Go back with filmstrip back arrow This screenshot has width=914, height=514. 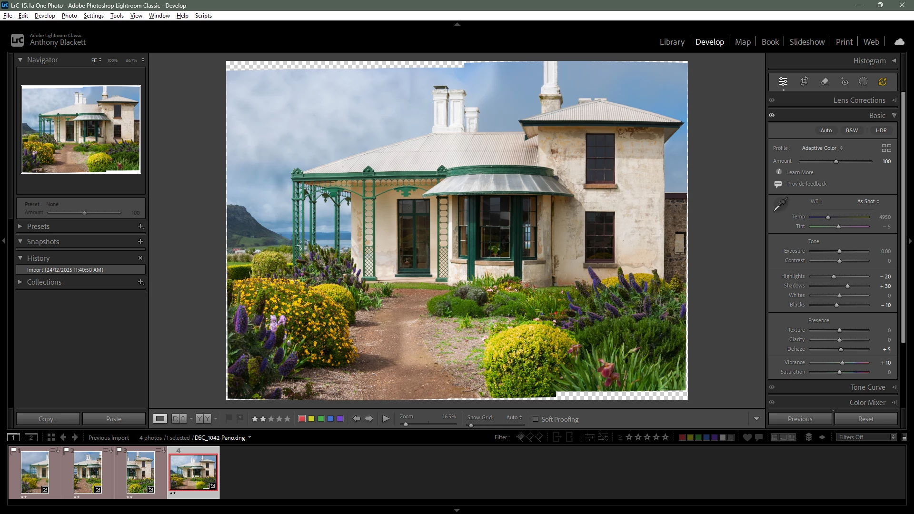click(63, 437)
